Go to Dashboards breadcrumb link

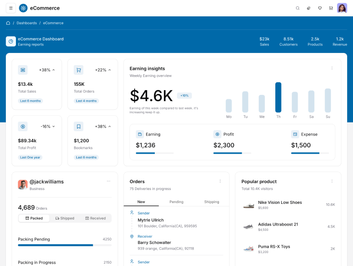(27, 23)
